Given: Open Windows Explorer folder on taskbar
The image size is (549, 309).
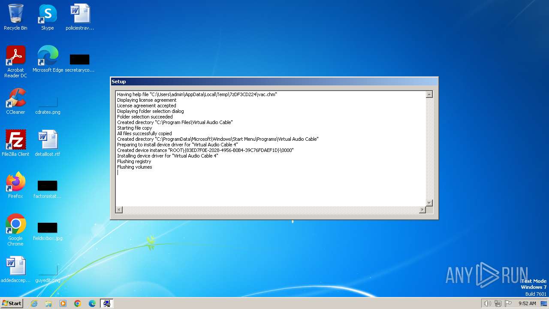Looking at the screenshot, I should pos(48,303).
